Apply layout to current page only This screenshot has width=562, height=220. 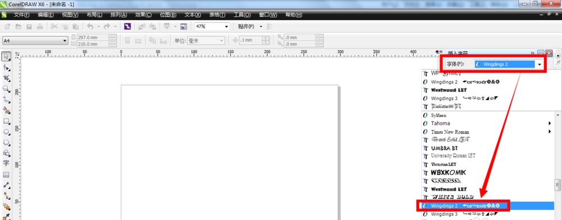163,41
